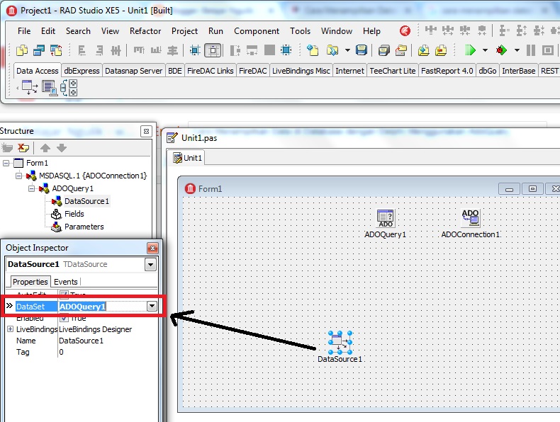
Task: Select the TDataSource component in palette
Action: 29,87
